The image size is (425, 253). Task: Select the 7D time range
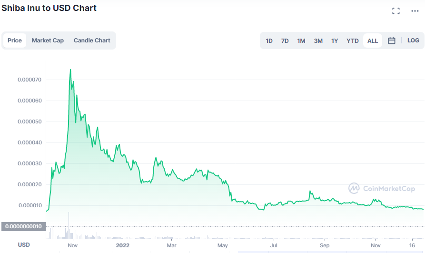285,41
